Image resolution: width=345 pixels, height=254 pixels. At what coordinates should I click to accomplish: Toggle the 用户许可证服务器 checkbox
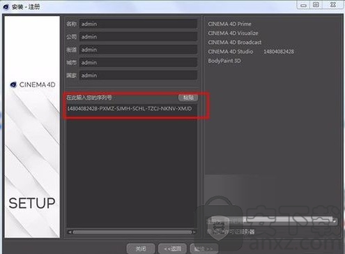coord(209,232)
